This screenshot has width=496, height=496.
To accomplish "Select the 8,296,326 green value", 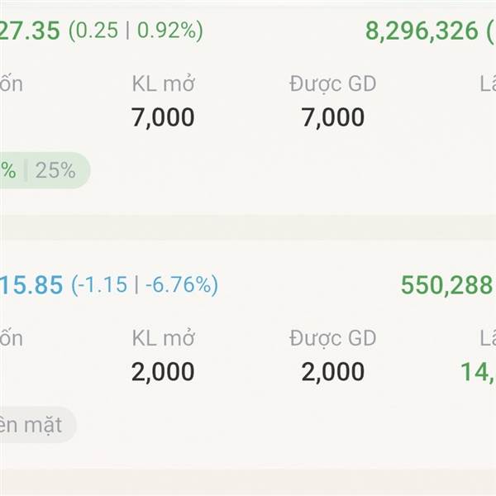I will [422, 31].
